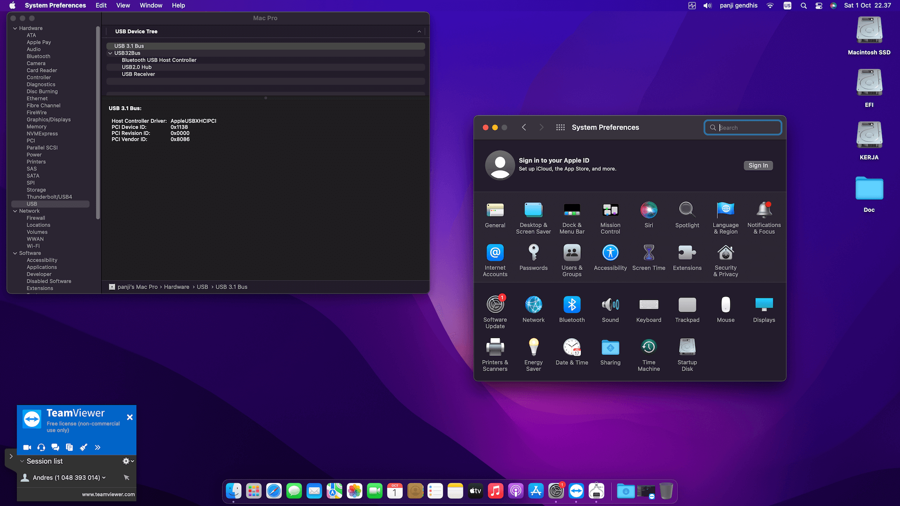The height and width of the screenshot is (506, 900).
Task: Open Safari from the Dock
Action: [x=274, y=491]
